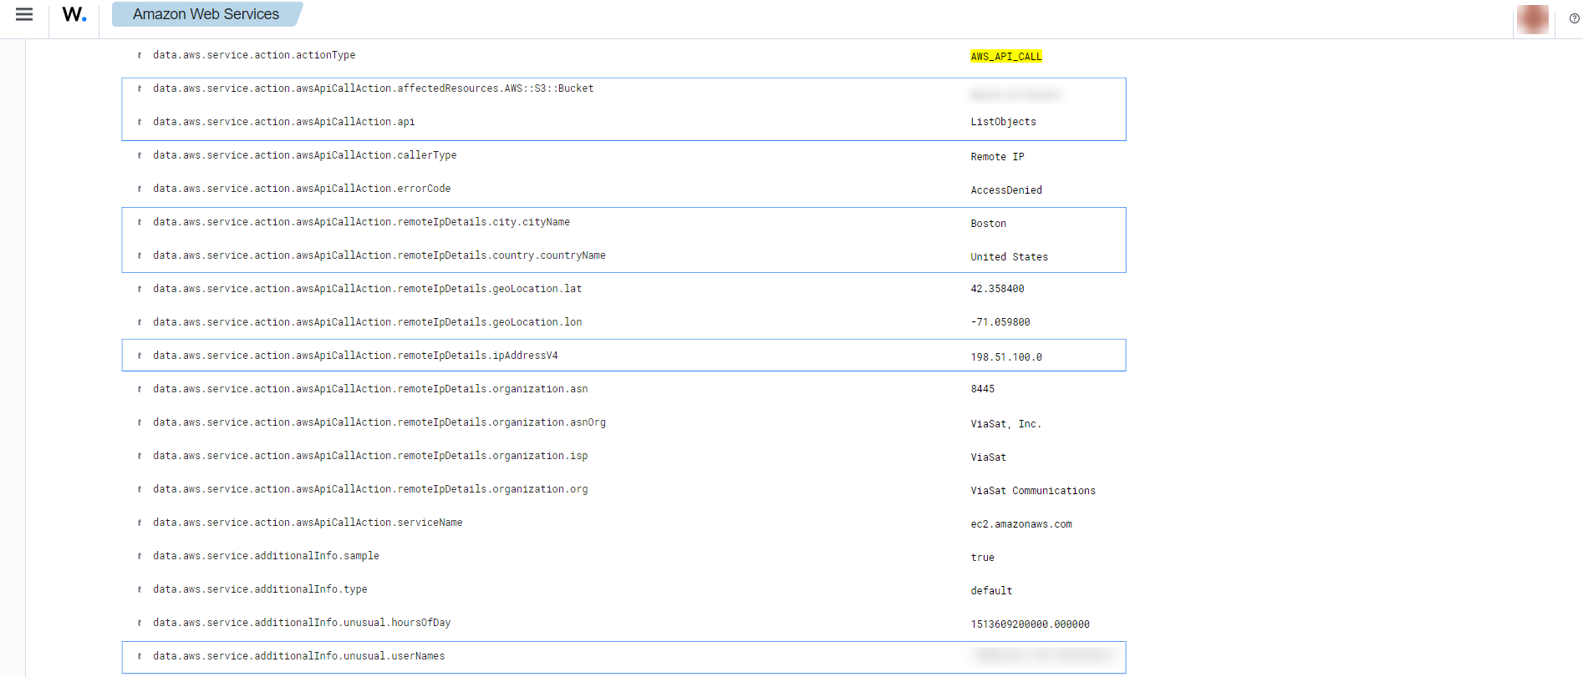Click the AccessDenied error code value
The image size is (1583, 677).
pyautogui.click(x=1005, y=190)
